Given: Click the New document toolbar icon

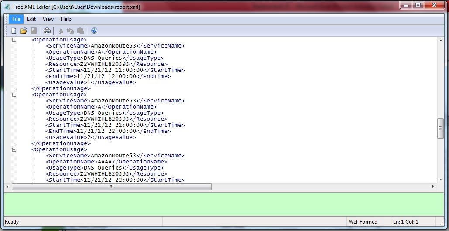Looking at the screenshot, I should 14,31.
